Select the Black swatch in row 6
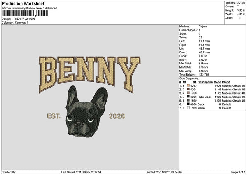247x175 pixels. [x=188, y=104]
